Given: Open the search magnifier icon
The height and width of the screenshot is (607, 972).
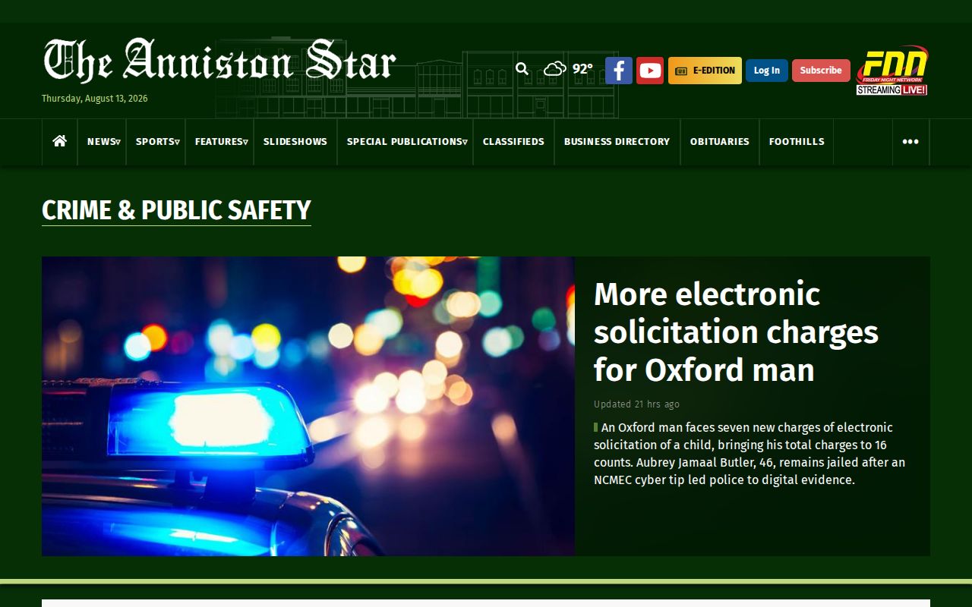Looking at the screenshot, I should [522, 69].
